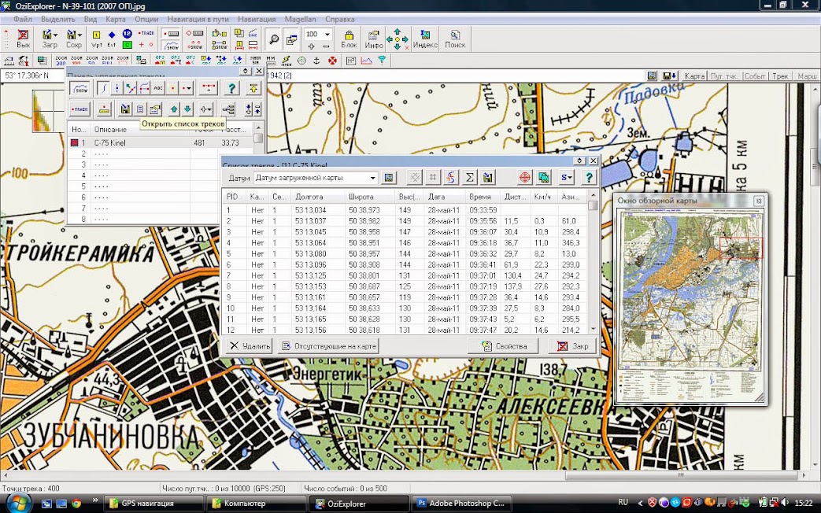
Task: Open the yellow question mark help in track control
Action: point(231,88)
